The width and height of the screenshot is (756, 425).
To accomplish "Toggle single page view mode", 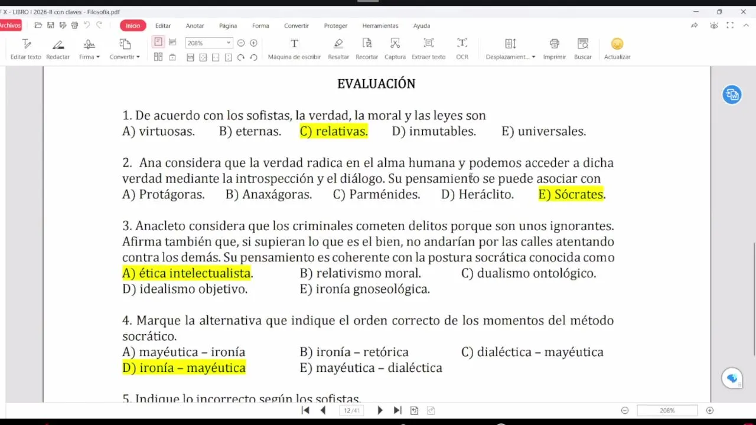I will point(158,42).
